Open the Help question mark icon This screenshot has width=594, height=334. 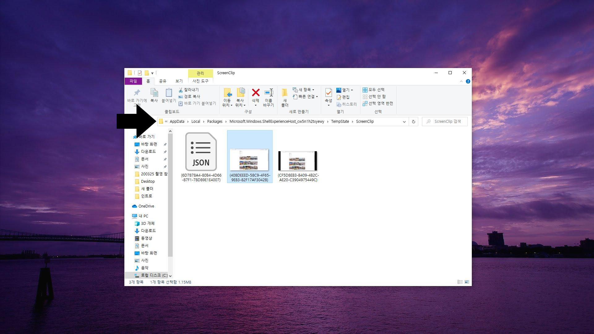(x=468, y=81)
